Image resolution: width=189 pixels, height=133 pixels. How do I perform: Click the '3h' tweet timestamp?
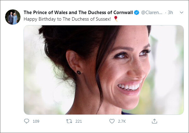click(170, 13)
